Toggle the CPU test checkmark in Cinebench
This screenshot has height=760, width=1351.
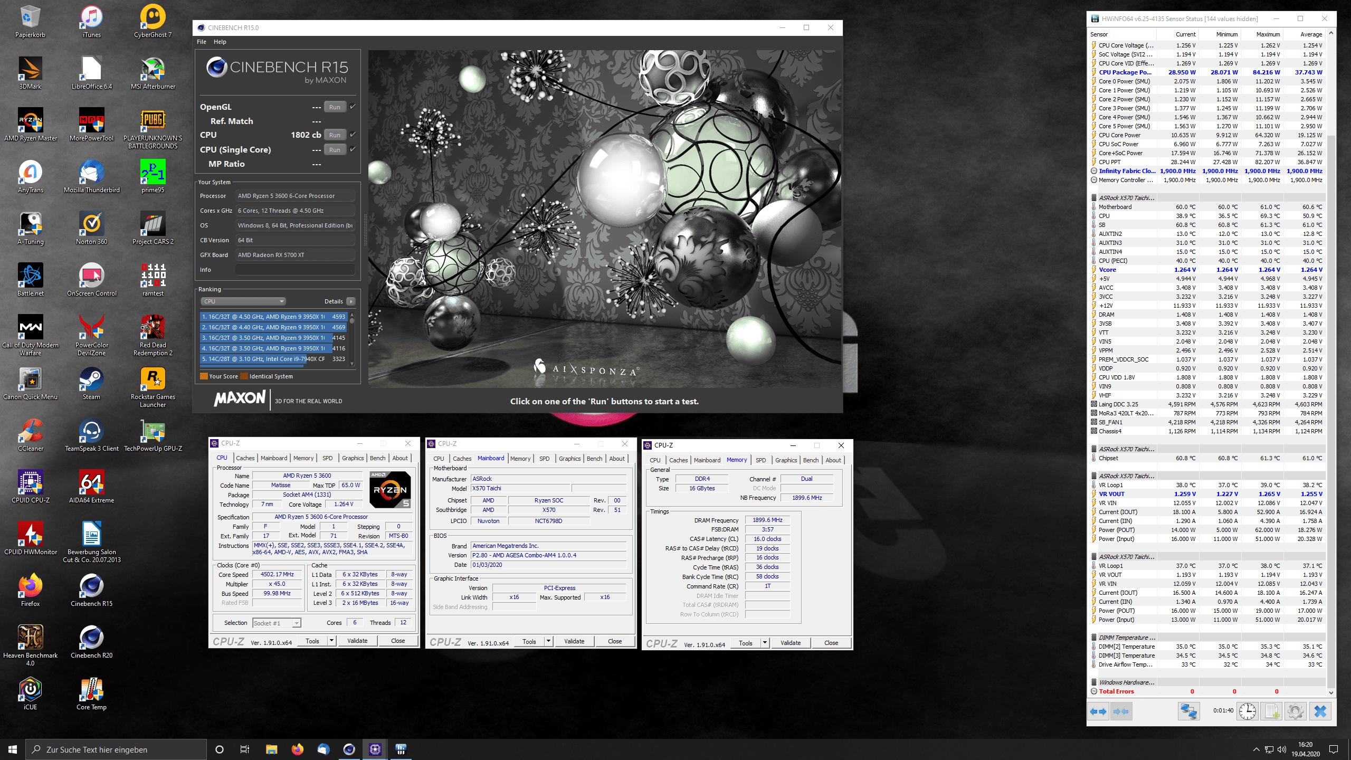click(353, 135)
